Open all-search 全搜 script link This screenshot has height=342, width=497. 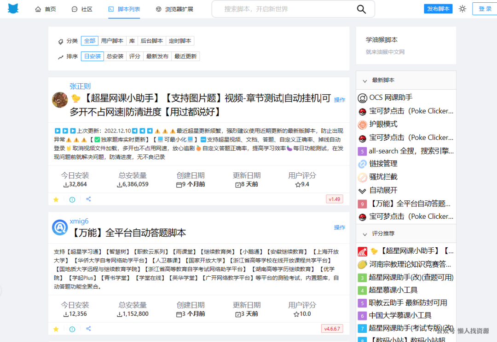pyautogui.click(x=411, y=151)
